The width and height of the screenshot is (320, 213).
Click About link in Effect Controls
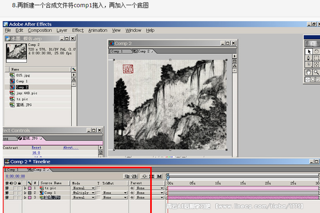[70, 147]
